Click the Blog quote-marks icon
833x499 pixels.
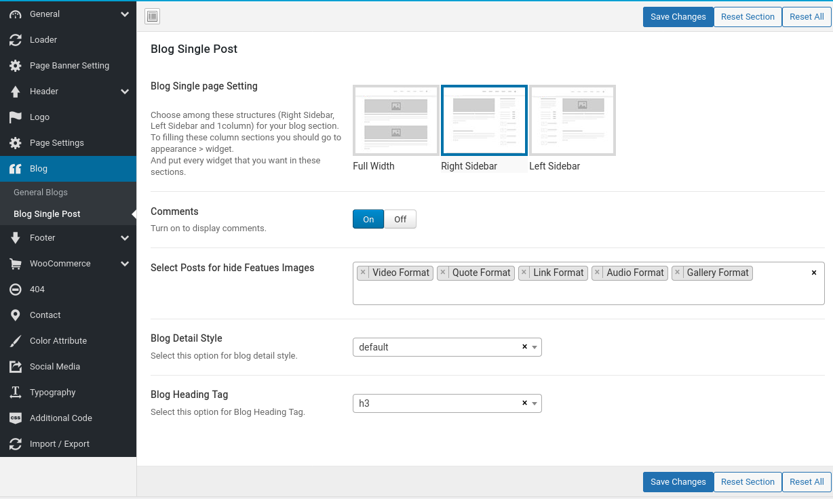point(16,169)
